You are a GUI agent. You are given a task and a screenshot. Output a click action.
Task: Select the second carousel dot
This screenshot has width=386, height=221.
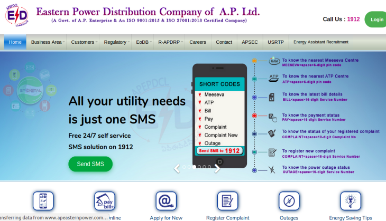(x=189, y=167)
